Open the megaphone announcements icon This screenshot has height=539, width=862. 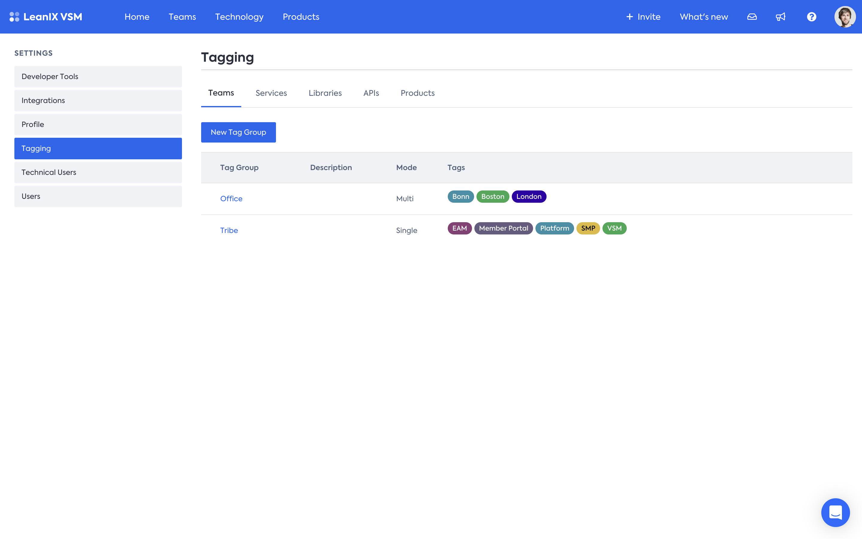coord(780,17)
